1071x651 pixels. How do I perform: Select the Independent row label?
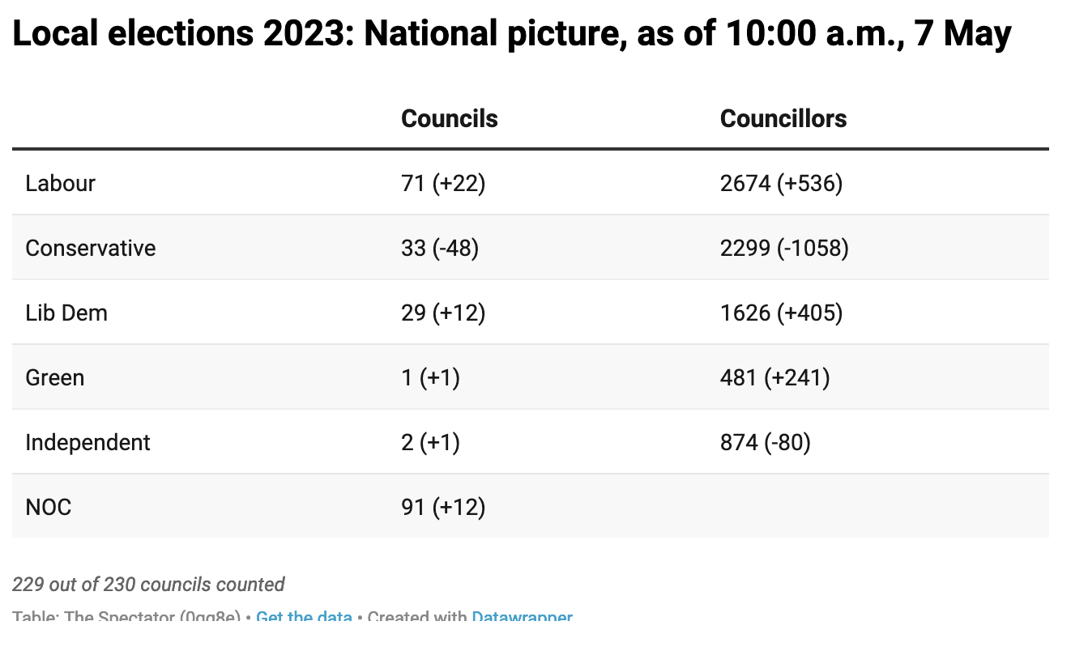[x=88, y=442]
